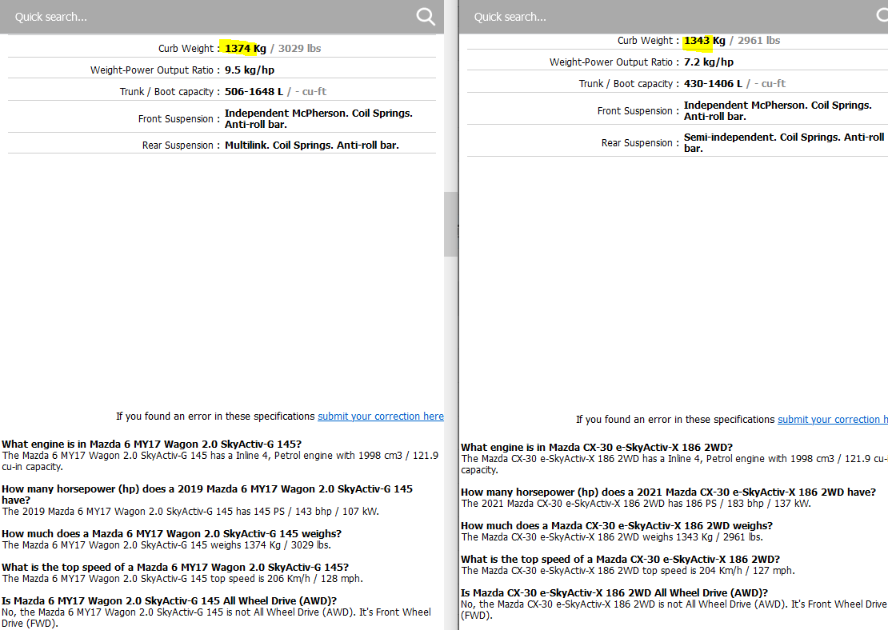Click the left pane 'Curb Weight :' label
Viewport: 888px width, 630px height.
[x=189, y=48]
